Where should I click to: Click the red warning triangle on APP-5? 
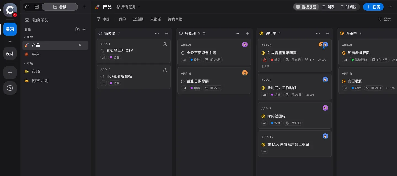click(265, 60)
